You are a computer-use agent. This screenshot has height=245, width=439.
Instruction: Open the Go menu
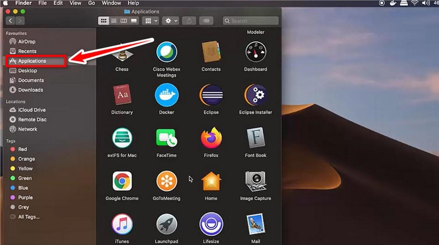point(92,3)
